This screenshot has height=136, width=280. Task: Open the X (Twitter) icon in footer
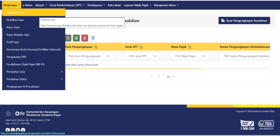click(13, 130)
